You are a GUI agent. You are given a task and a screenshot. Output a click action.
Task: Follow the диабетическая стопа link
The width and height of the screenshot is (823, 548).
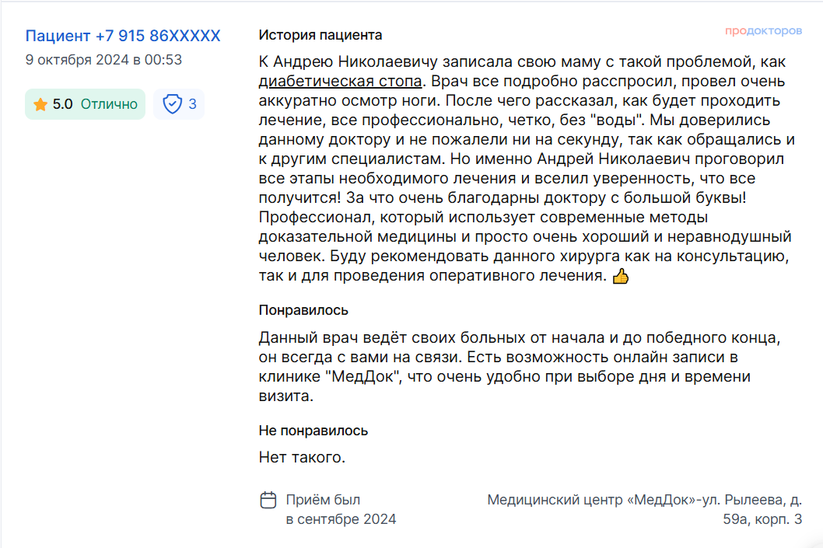[340, 82]
